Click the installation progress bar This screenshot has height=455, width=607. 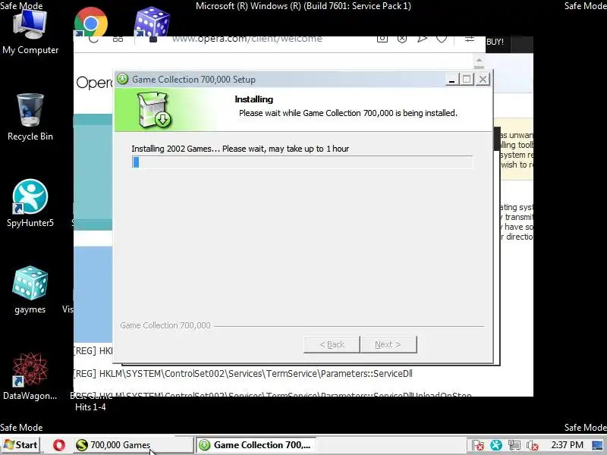tap(302, 162)
